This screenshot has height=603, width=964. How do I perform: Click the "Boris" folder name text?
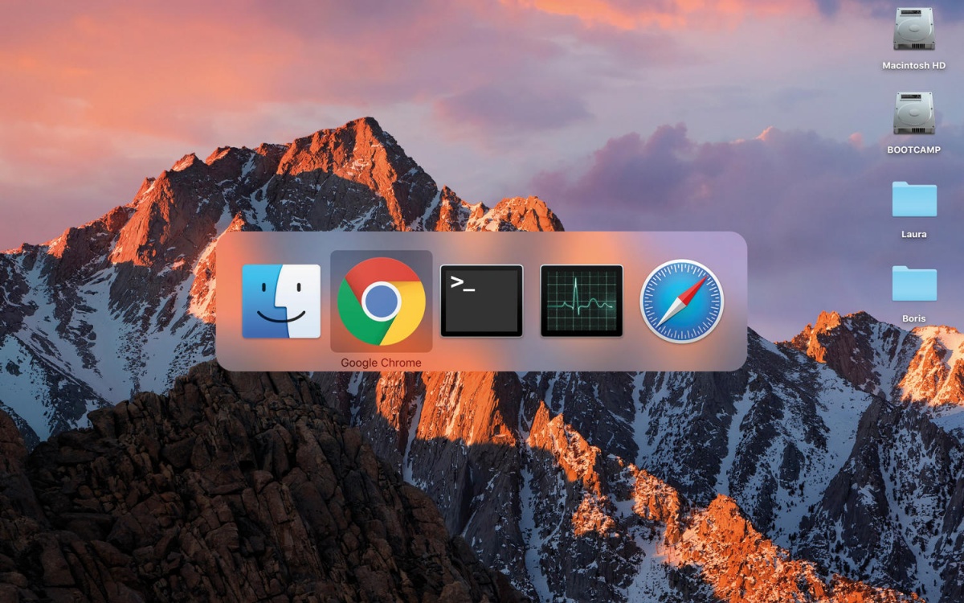point(914,319)
